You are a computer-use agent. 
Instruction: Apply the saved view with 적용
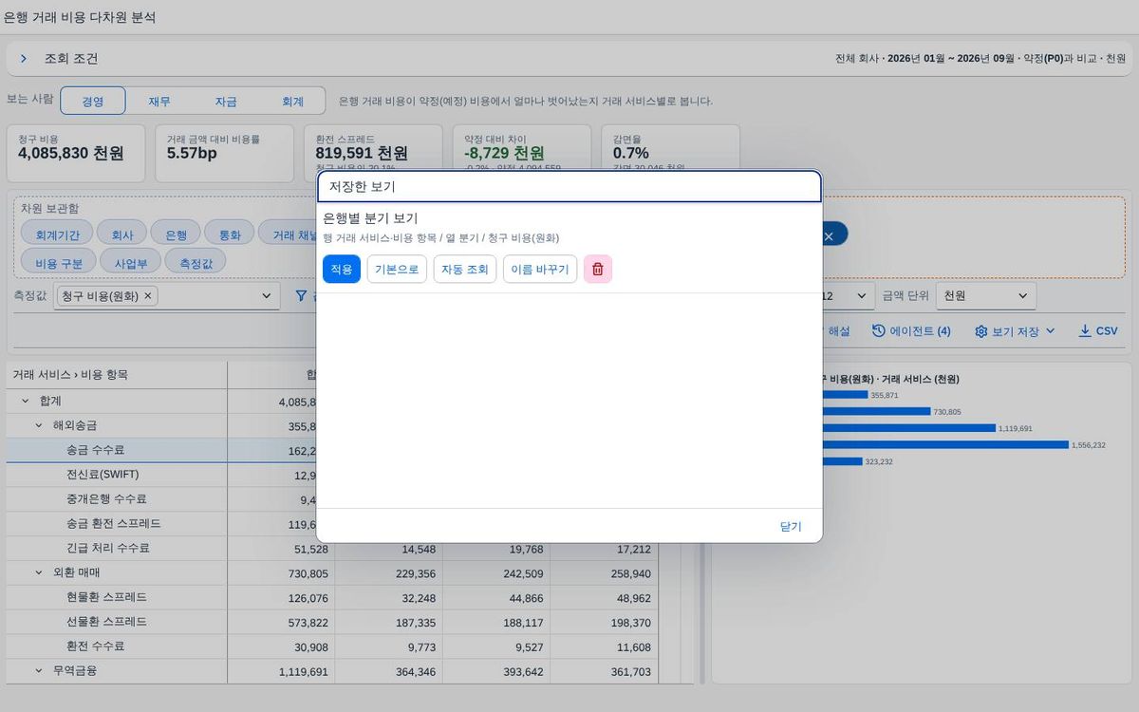(342, 269)
